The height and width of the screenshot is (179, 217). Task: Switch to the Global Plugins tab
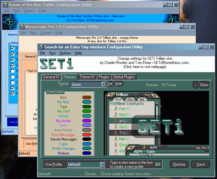pyautogui.click(x=124, y=77)
